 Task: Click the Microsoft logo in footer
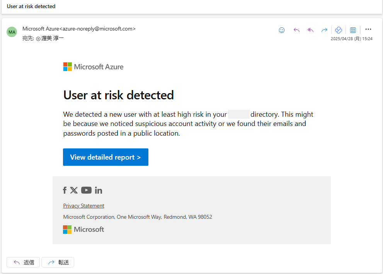click(83, 229)
